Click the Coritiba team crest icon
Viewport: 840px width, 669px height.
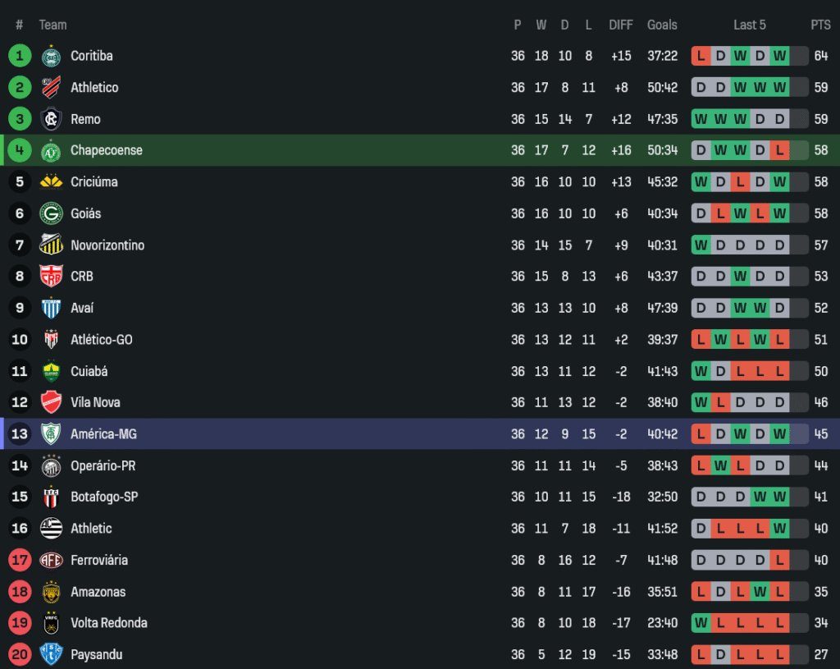[x=51, y=57]
